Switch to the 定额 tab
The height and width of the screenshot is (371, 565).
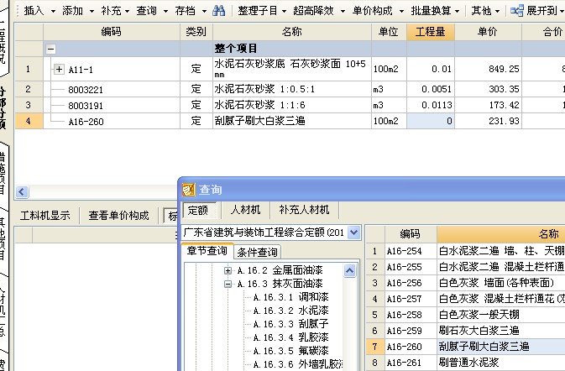[198, 210]
